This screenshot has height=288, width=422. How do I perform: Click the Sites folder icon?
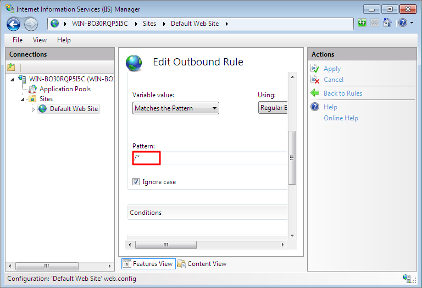pos(32,99)
